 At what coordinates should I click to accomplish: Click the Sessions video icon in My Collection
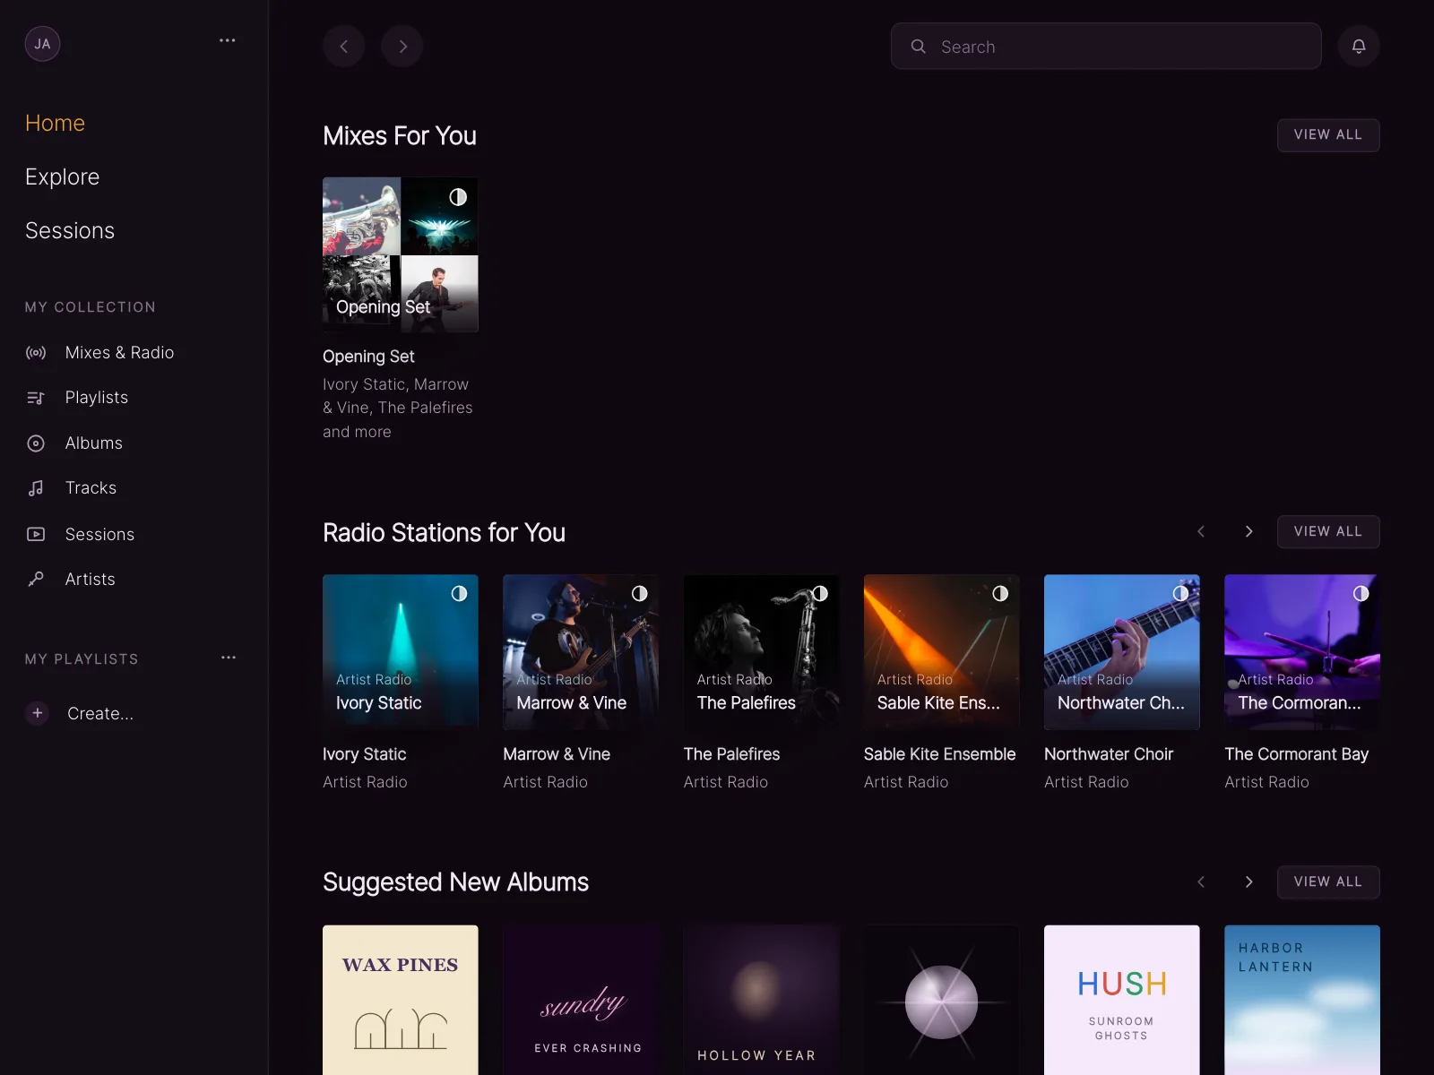(36, 535)
